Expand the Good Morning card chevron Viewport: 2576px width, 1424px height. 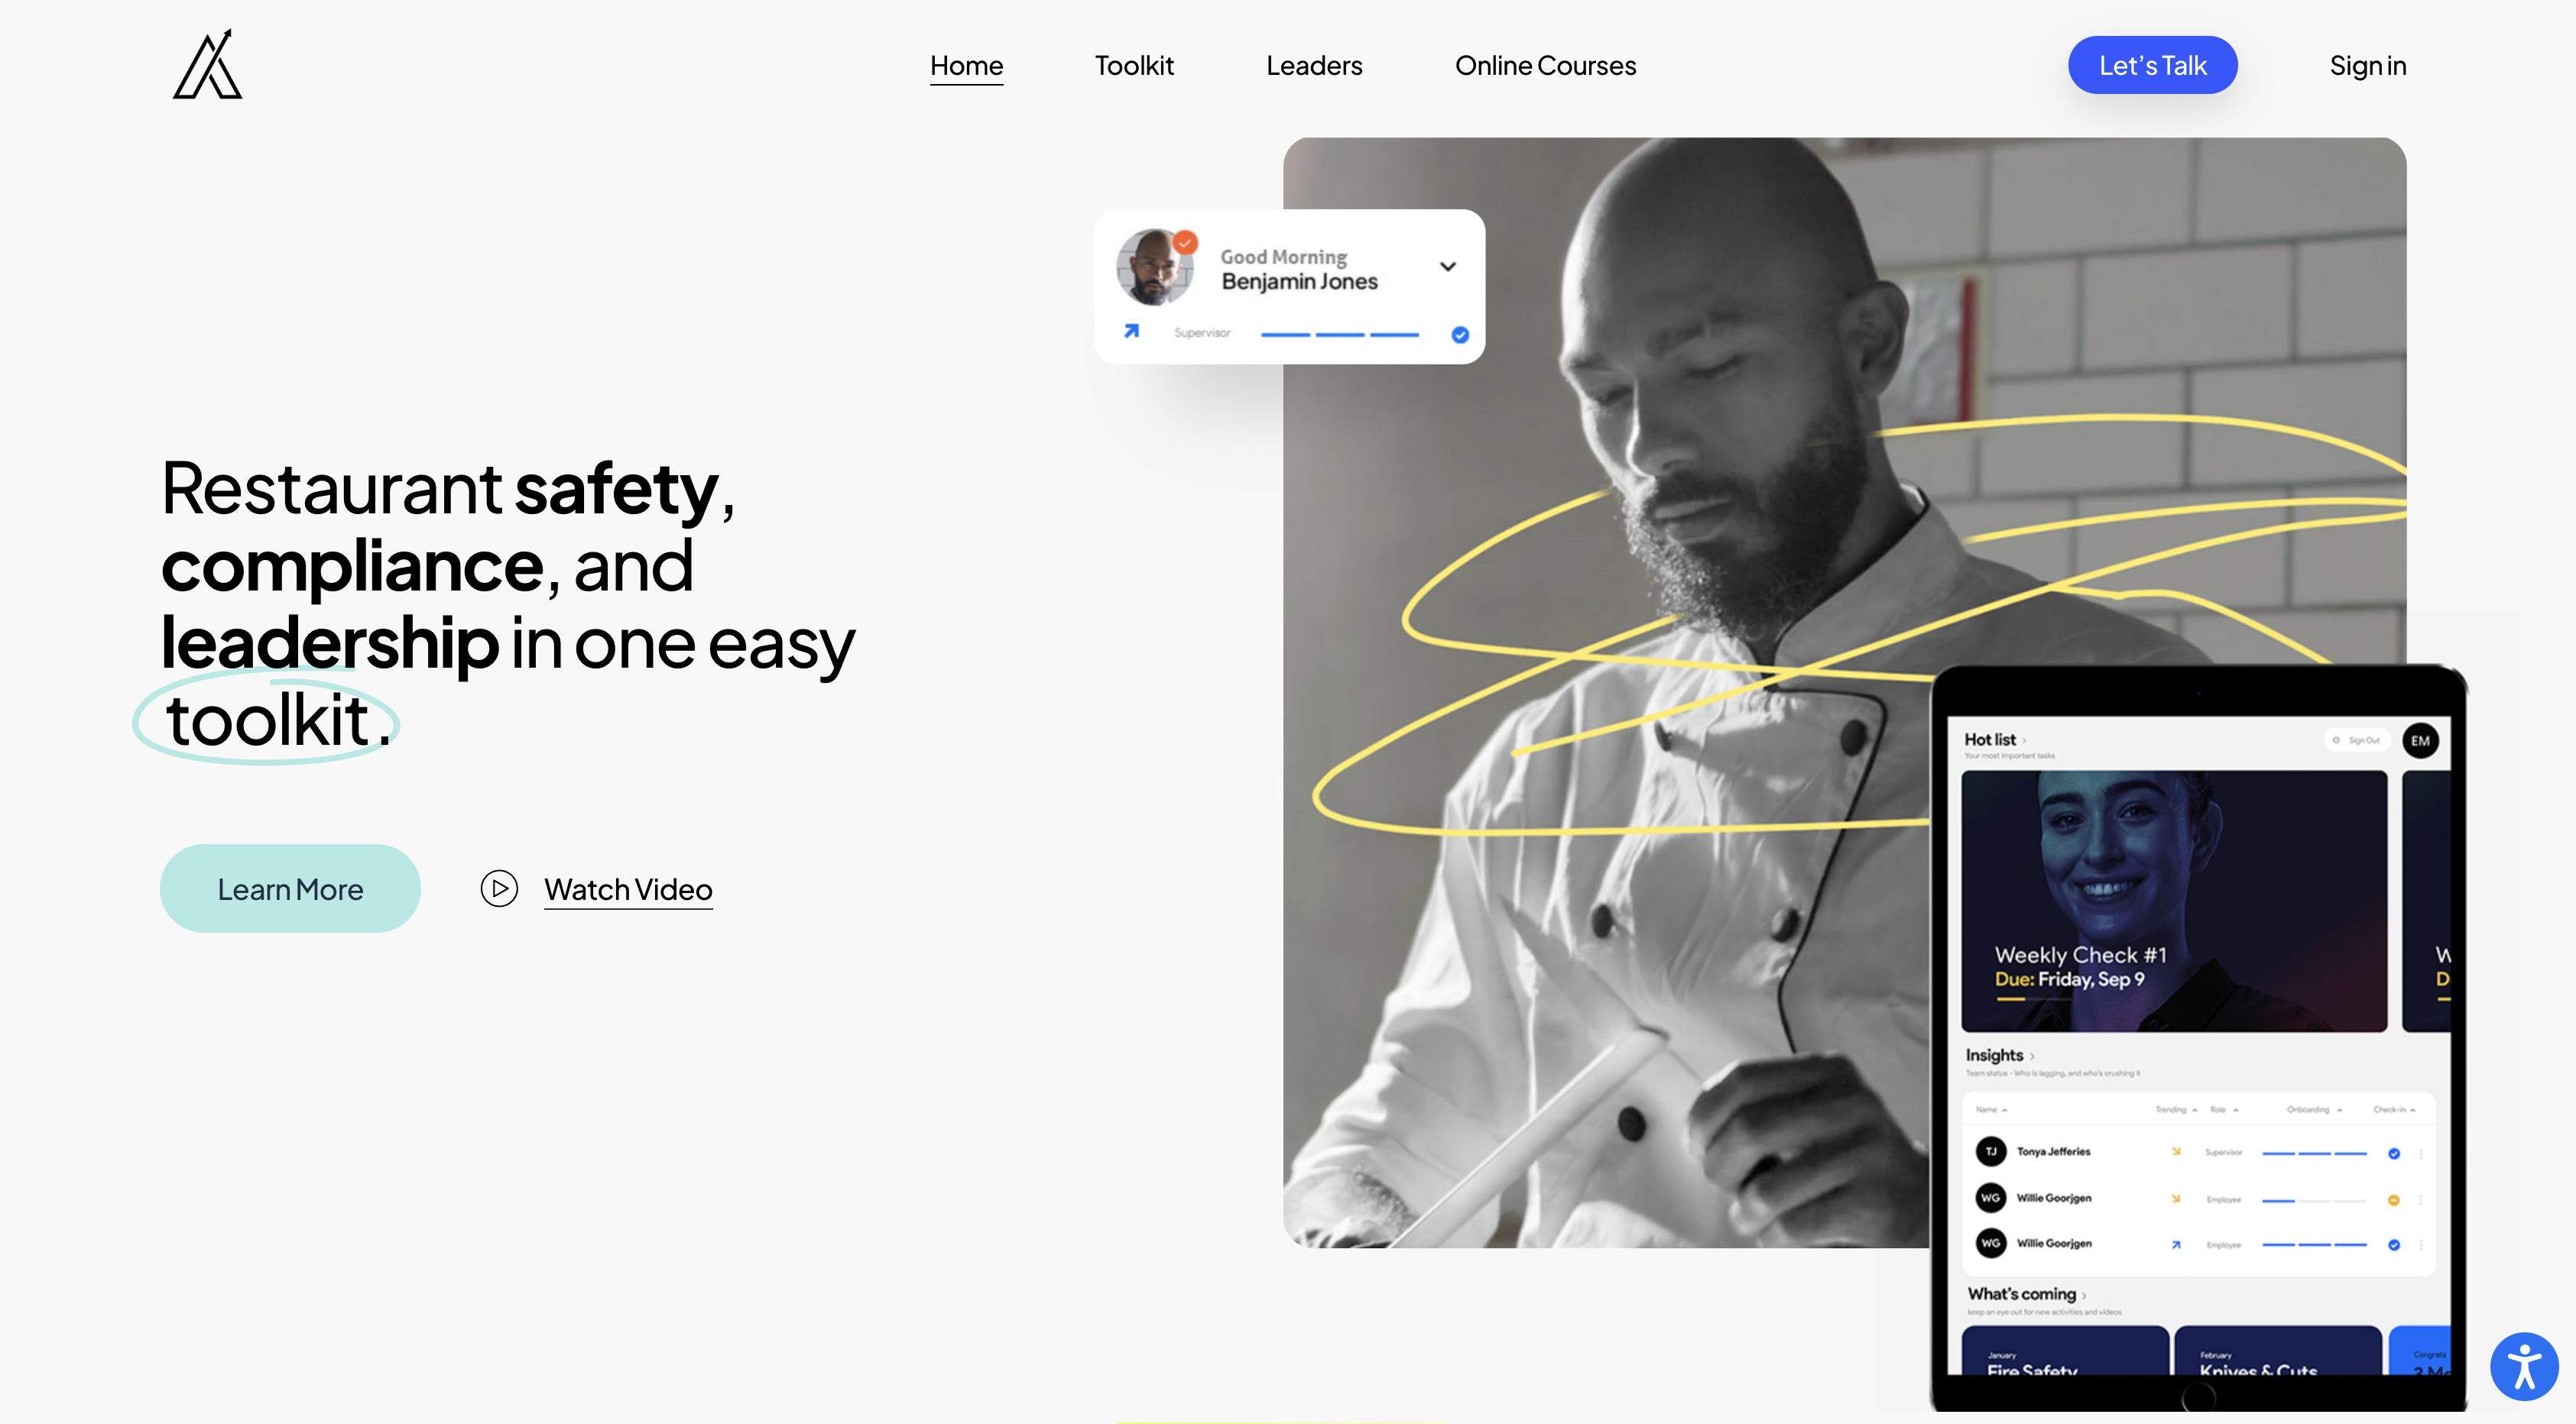pos(1447,267)
